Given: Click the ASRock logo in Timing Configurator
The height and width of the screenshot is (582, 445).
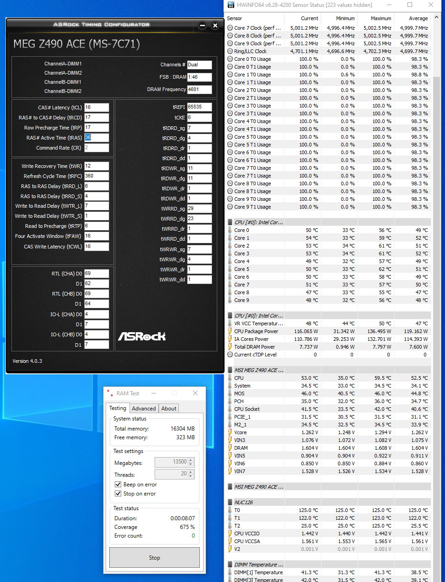Looking at the screenshot, I should (x=142, y=336).
